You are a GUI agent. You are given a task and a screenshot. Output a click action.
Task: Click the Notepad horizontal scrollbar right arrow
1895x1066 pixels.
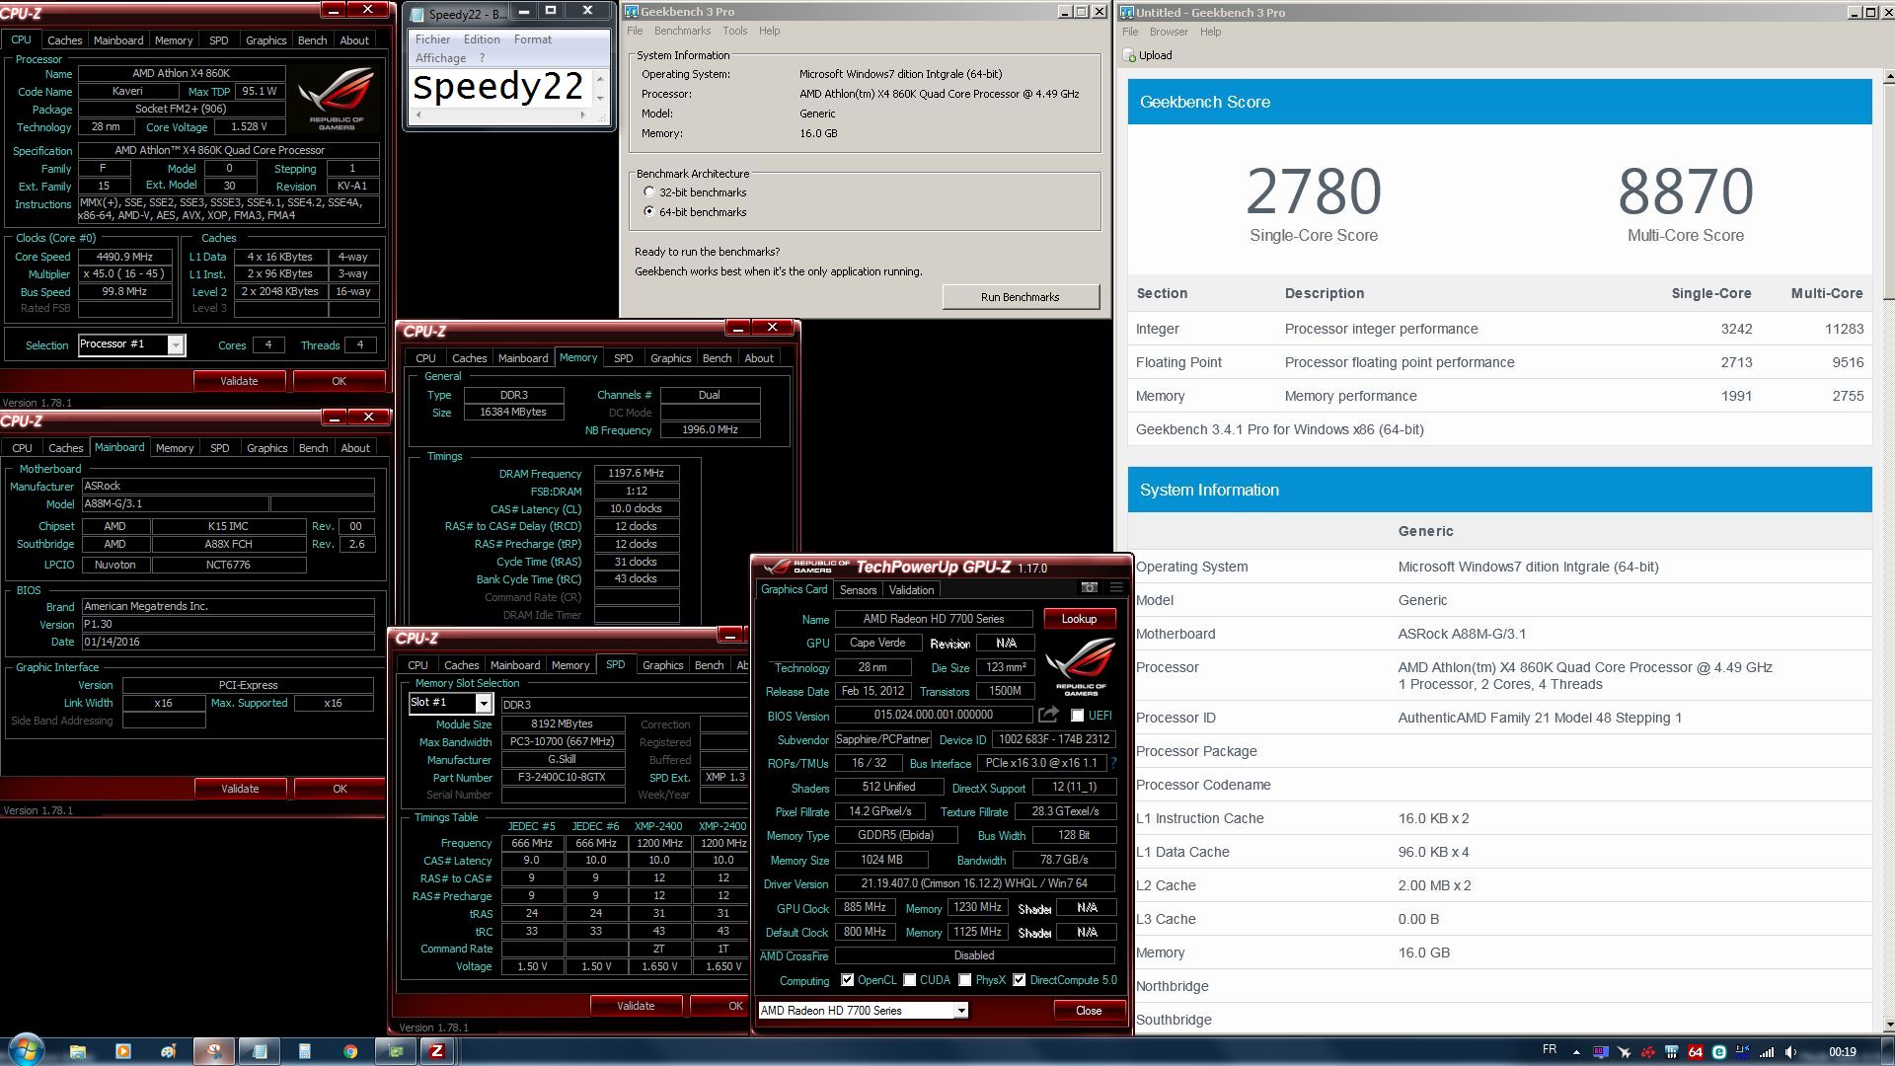point(581,114)
